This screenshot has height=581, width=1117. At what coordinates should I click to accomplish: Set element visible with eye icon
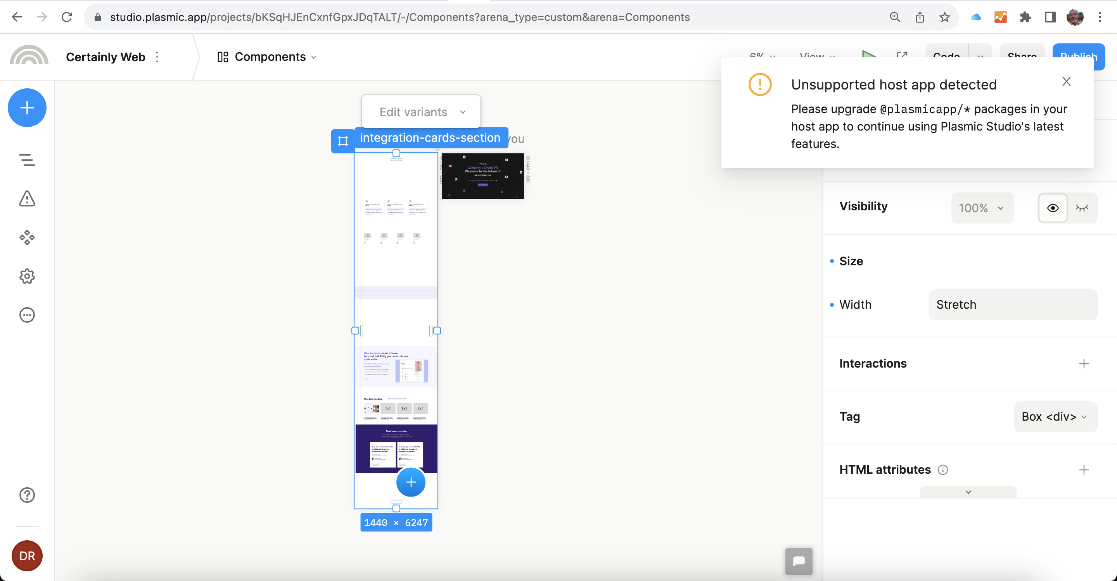point(1052,208)
